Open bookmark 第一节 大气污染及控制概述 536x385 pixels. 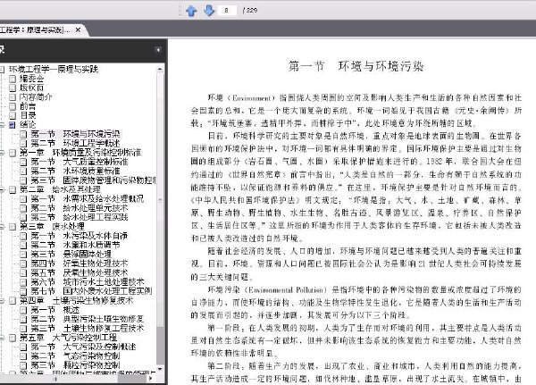tap(83, 347)
